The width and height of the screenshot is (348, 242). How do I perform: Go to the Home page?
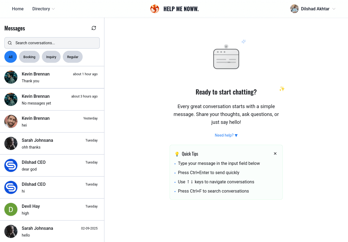coord(18,9)
